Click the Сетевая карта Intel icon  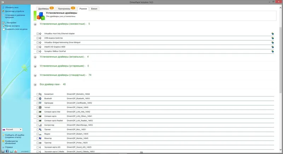point(40,112)
